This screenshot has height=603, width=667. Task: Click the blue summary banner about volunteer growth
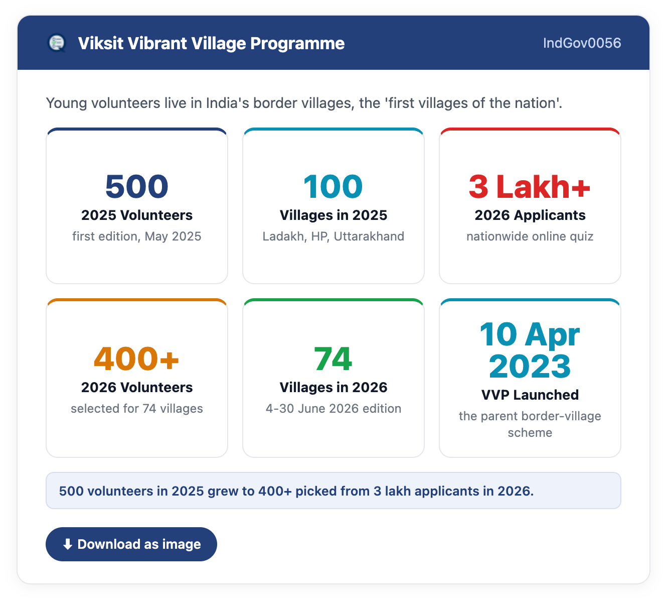[333, 491]
